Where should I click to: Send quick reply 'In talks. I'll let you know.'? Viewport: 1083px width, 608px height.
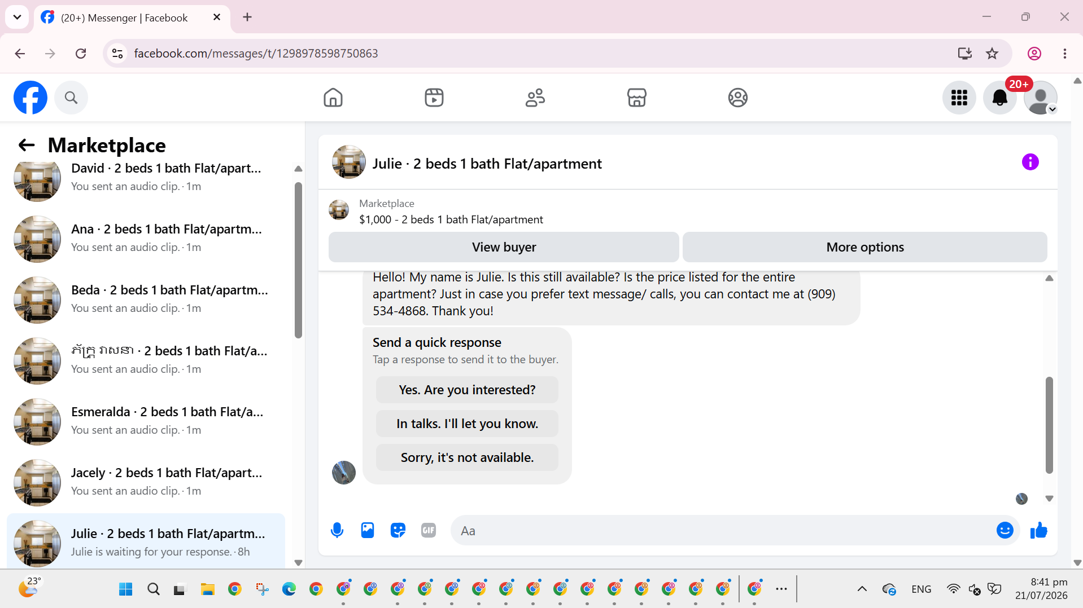(x=467, y=424)
